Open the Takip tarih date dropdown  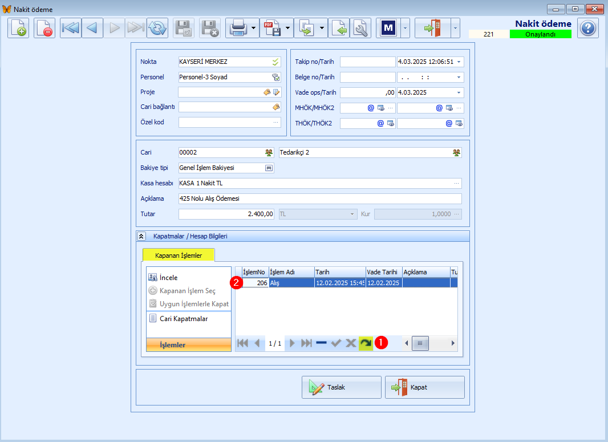pyautogui.click(x=459, y=62)
